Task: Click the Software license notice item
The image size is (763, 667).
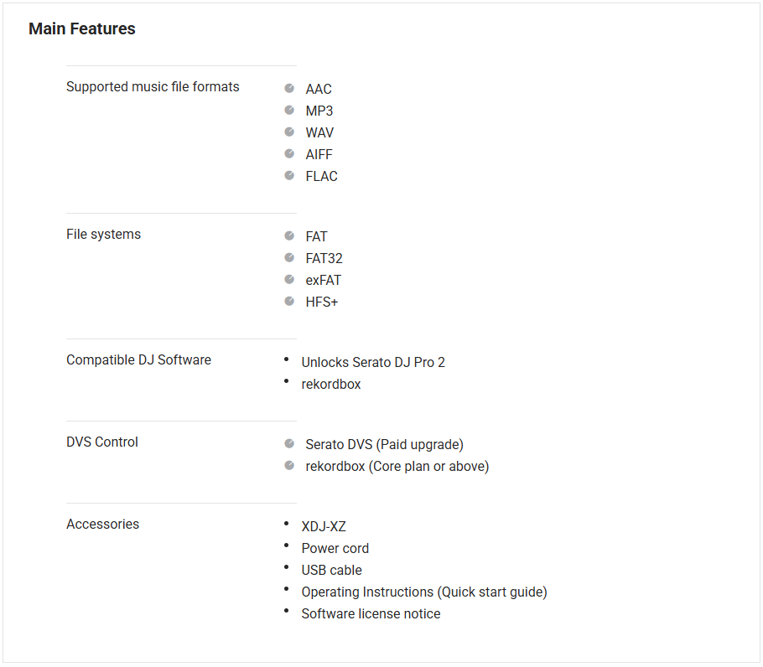Action: click(371, 614)
